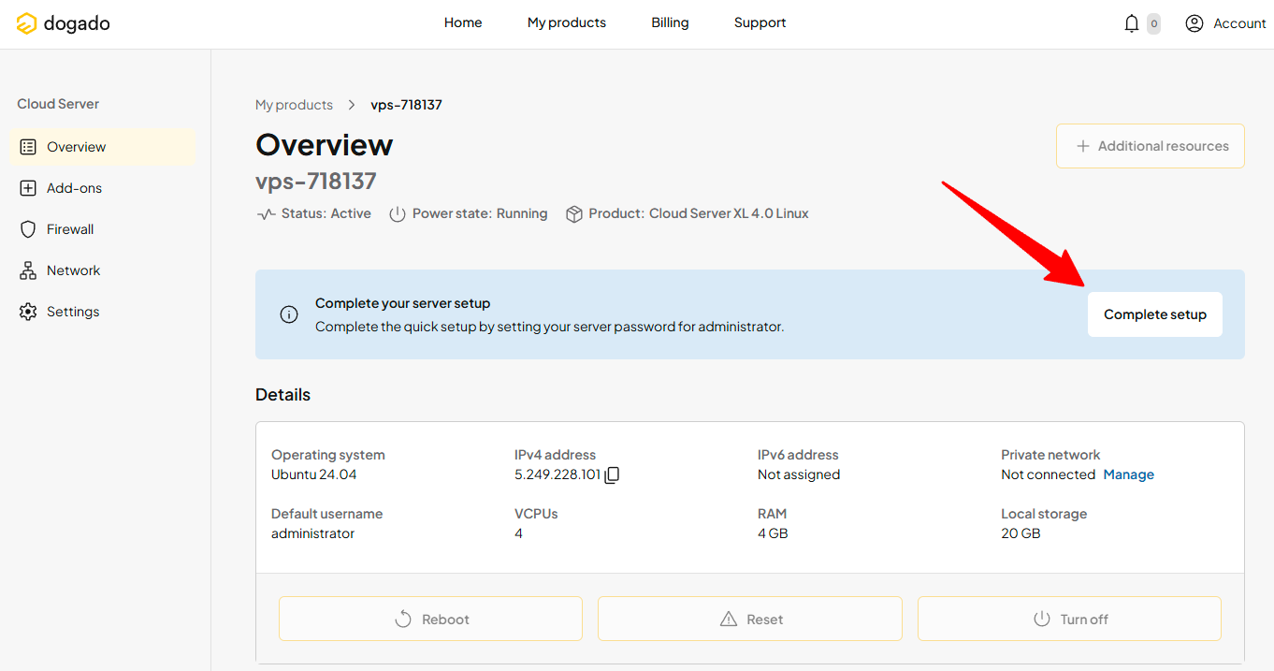Screen dimensions: 1274x671
Task: Select Overview in the sidebar
Action: pyautogui.click(x=103, y=147)
